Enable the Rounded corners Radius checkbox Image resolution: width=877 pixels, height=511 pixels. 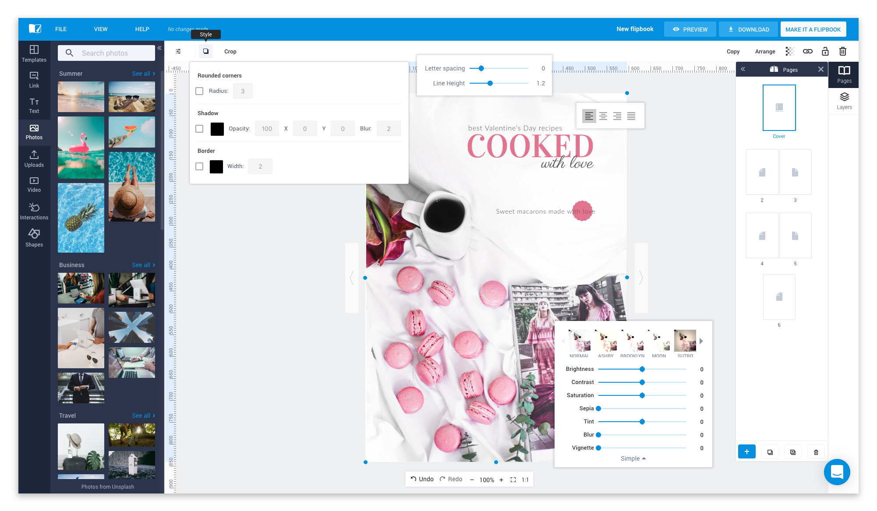tap(199, 91)
